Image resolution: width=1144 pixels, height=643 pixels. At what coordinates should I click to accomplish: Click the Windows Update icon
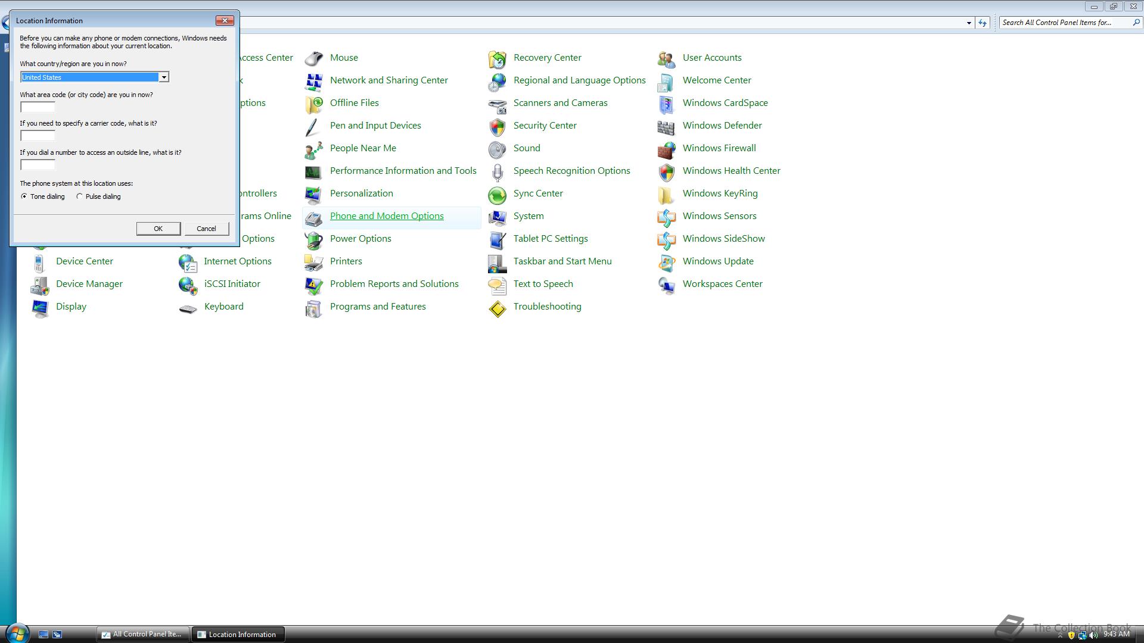[666, 262]
